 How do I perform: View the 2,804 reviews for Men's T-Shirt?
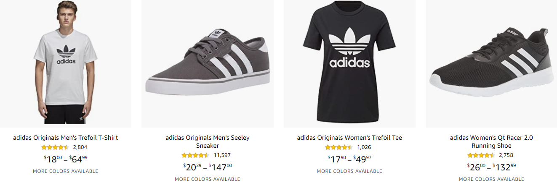pyautogui.click(x=80, y=147)
